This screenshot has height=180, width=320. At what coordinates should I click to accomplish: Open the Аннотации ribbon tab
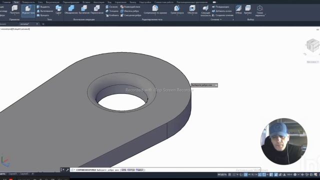point(99,2)
